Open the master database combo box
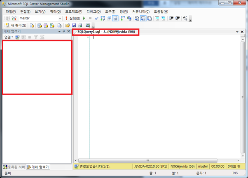The image size is (248, 178). (40, 18)
